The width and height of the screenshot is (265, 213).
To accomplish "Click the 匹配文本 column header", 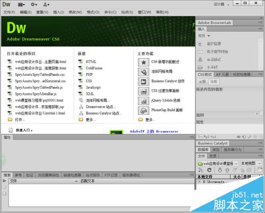I will (x=87, y=181).
